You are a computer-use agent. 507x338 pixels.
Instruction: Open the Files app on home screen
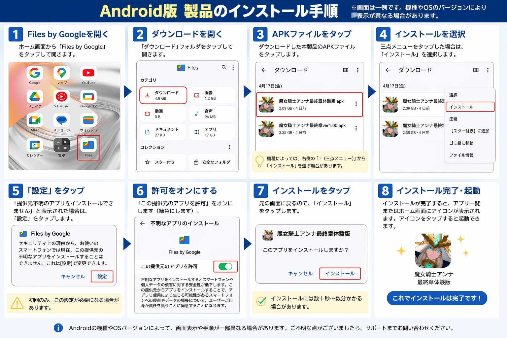click(x=88, y=145)
